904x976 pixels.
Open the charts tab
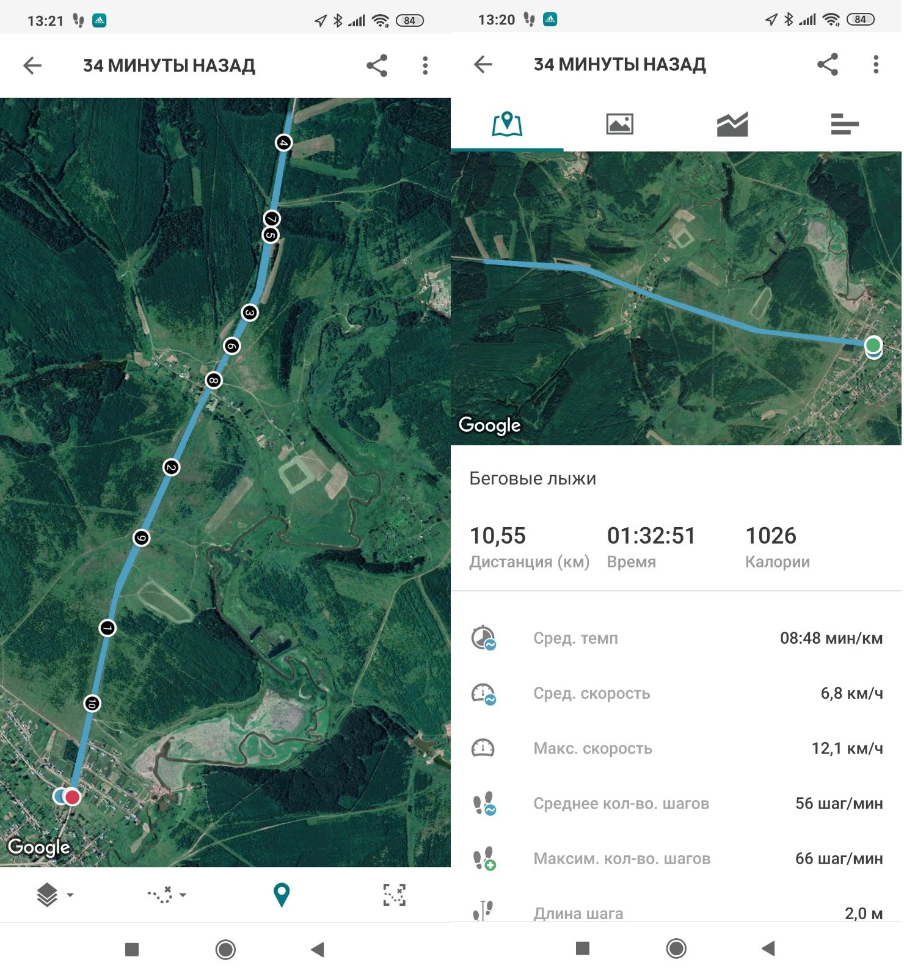(733, 125)
